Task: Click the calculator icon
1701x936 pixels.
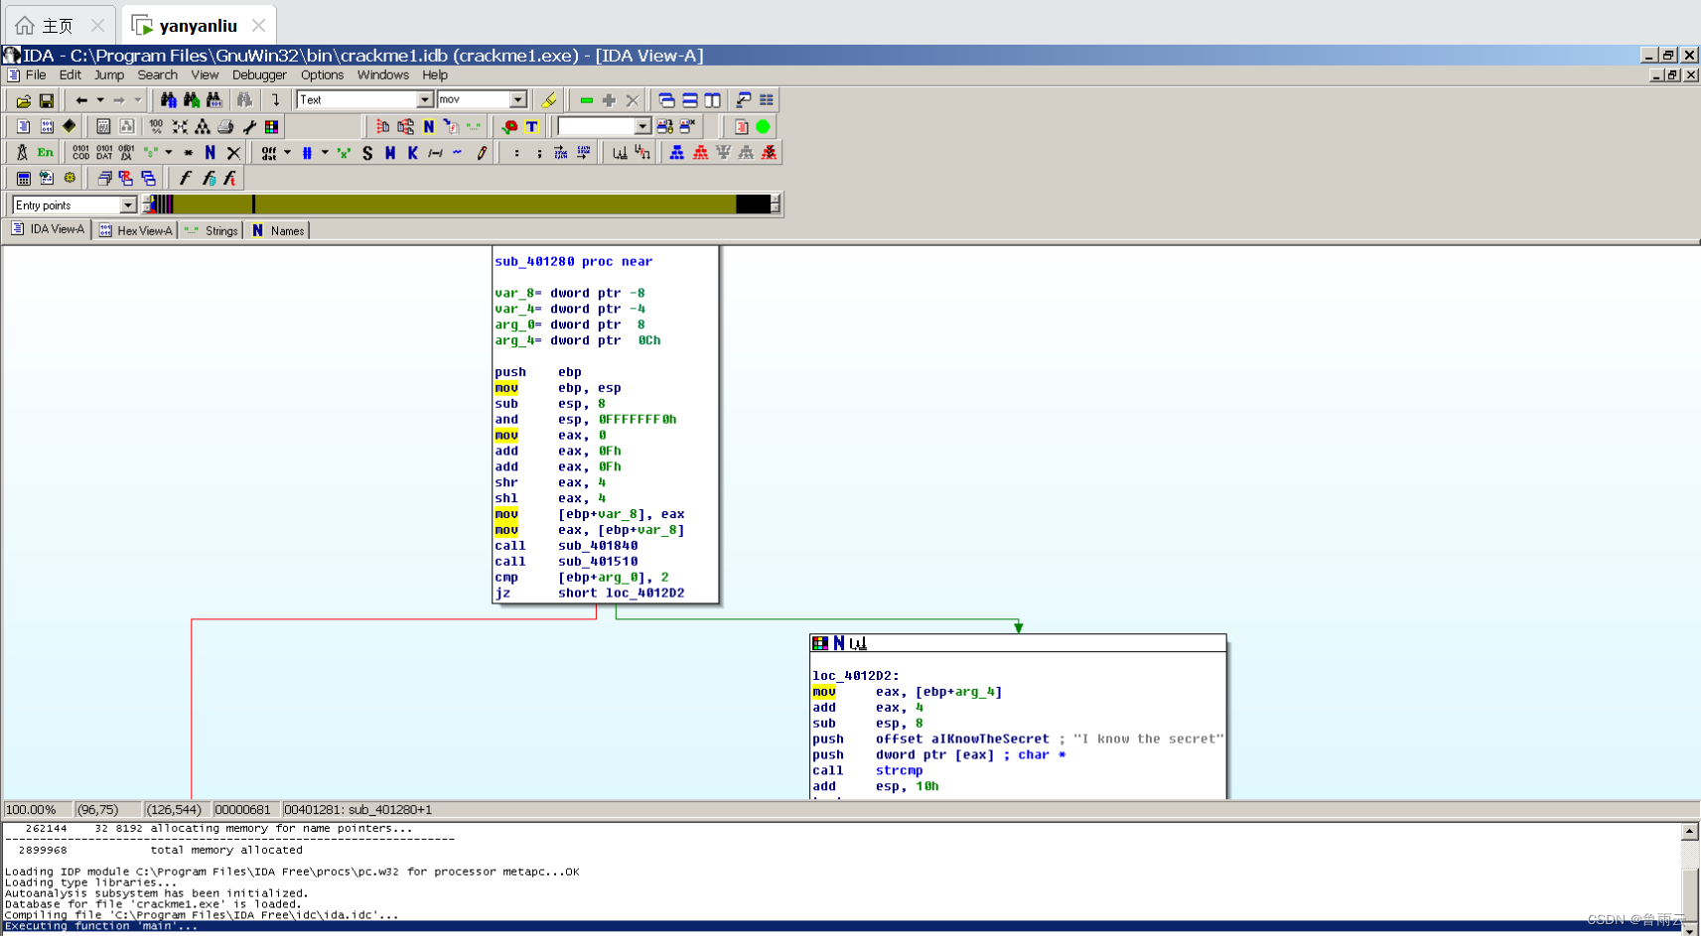Action: tap(23, 179)
